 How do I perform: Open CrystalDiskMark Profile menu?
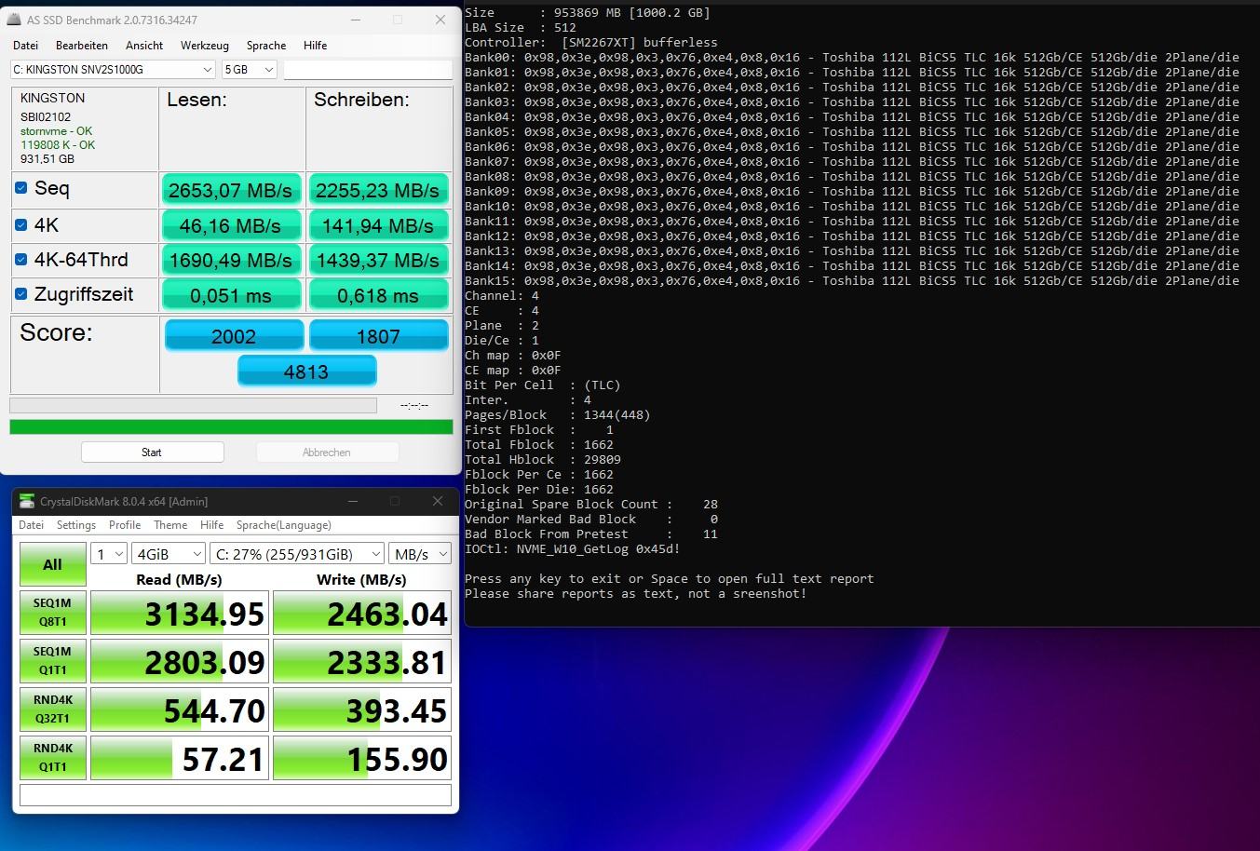125,525
